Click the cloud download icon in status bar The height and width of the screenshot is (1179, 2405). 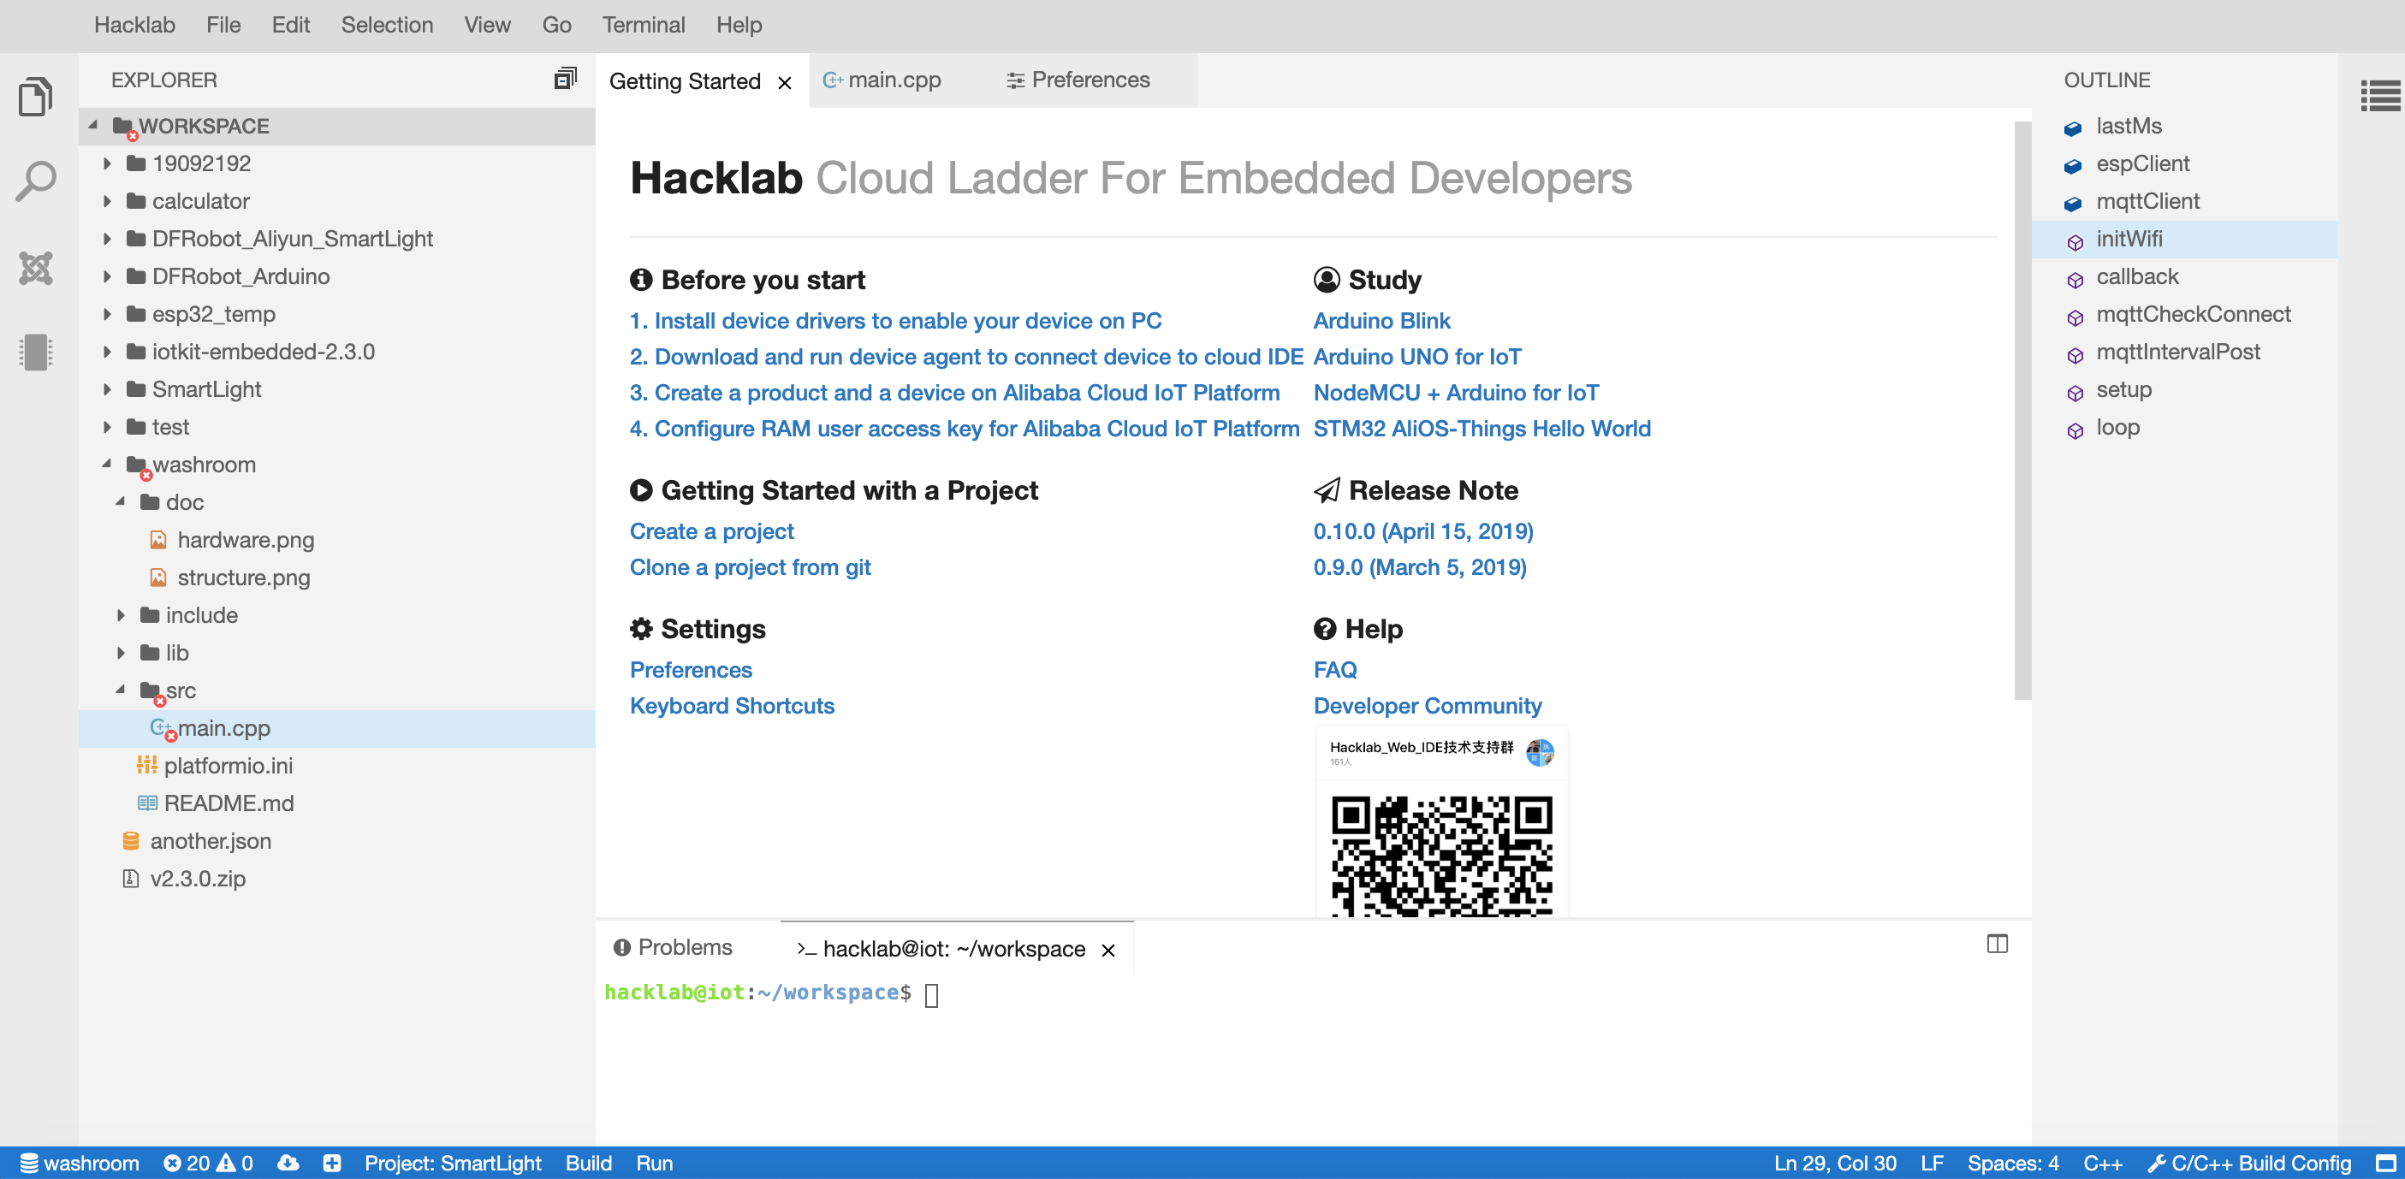coord(288,1163)
